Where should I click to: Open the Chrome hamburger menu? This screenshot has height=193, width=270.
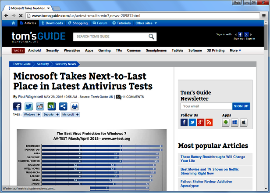pyautogui.click(x=263, y=16)
